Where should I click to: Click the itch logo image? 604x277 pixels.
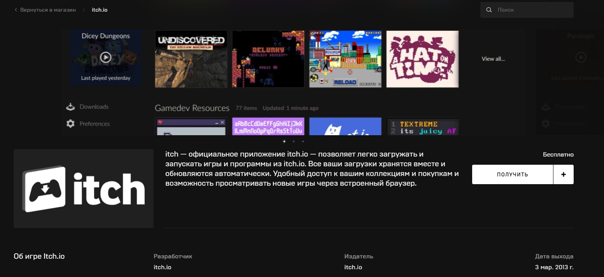pos(84,188)
